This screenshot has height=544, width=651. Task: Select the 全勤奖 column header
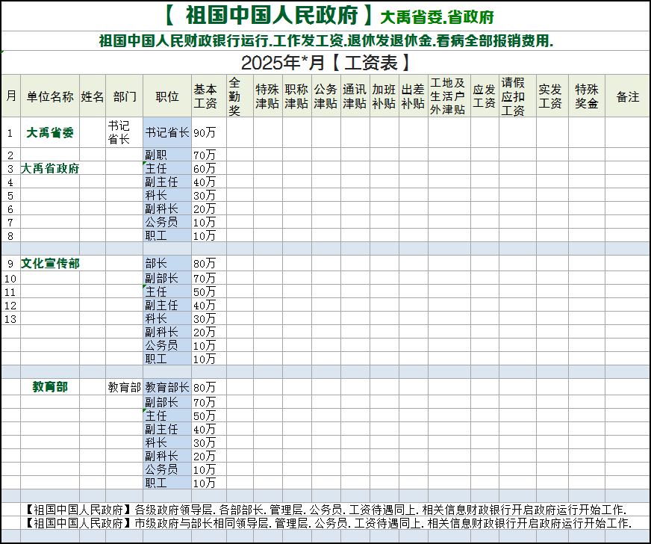tap(235, 96)
